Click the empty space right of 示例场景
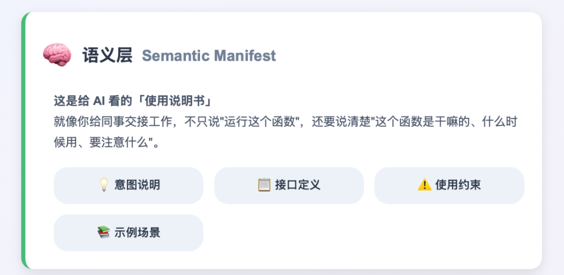This screenshot has width=564, height=275. pyautogui.click(x=366, y=232)
